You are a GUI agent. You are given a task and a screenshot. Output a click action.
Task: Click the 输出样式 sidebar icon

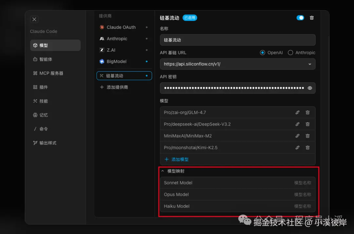coord(35,143)
